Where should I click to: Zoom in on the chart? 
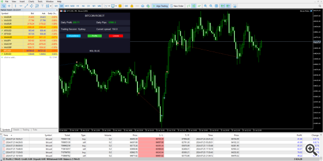[x=205, y=6]
